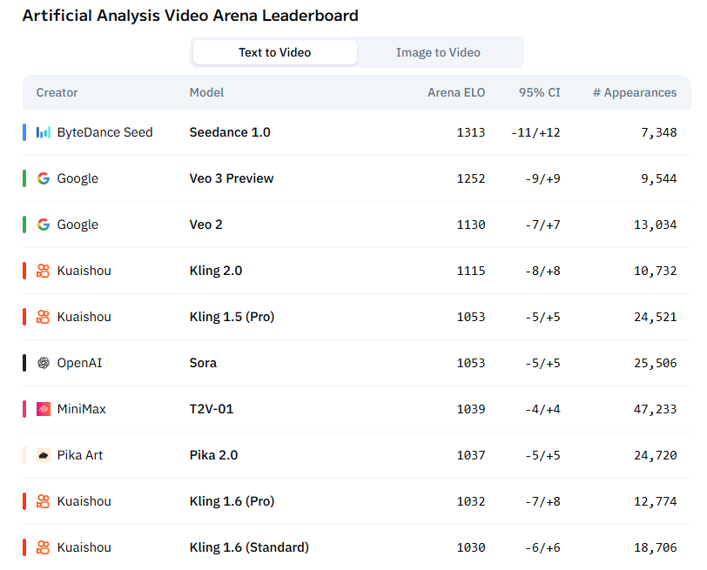Screen dimensions: 707x570
Task: Click the ByteDance Seed creator name
Action: click(104, 132)
